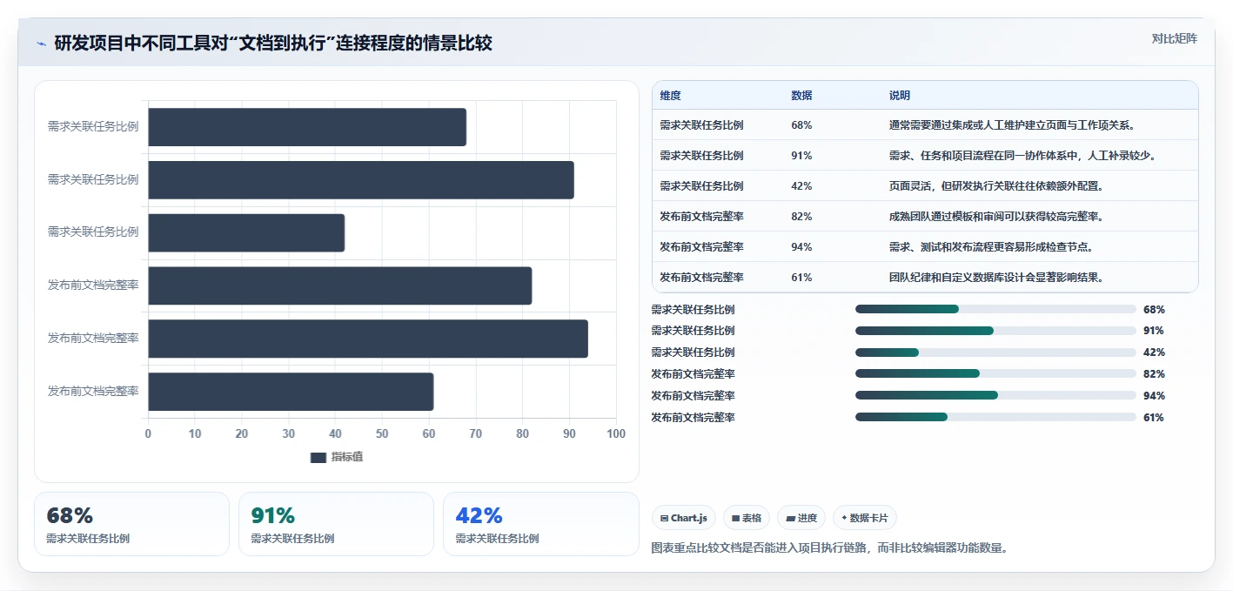Click the 68% stat card

131,524
